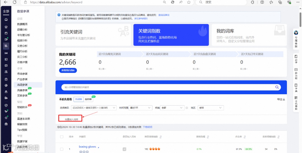Switch to 热词榜 tab
Image resolution: width=302 pixels, height=153 pixels.
79,99
